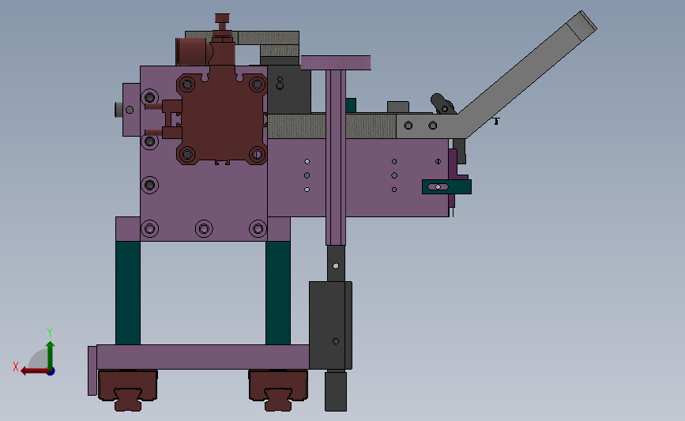Select the dark red square cylinder body
Screen dimensions: 685x421
(222, 118)
